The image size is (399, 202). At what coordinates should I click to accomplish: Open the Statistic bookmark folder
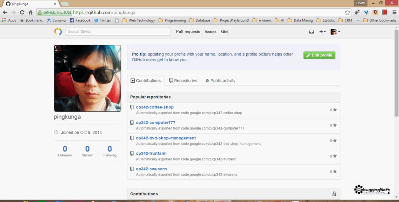pyautogui.click(x=326, y=20)
